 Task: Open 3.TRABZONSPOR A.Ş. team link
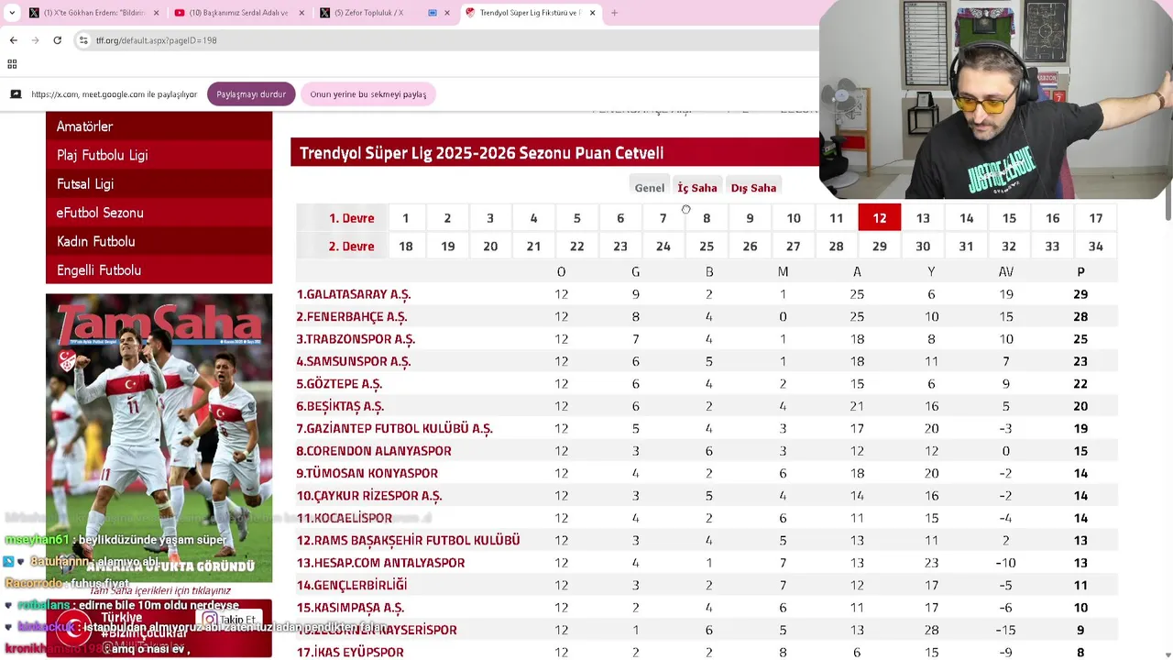pos(356,339)
